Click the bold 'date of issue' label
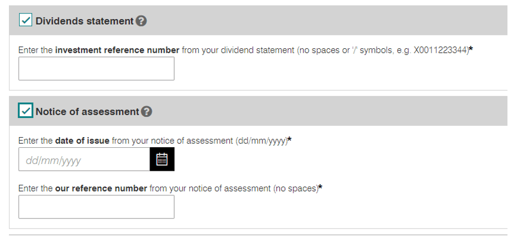The image size is (508, 236). pyautogui.click(x=82, y=141)
